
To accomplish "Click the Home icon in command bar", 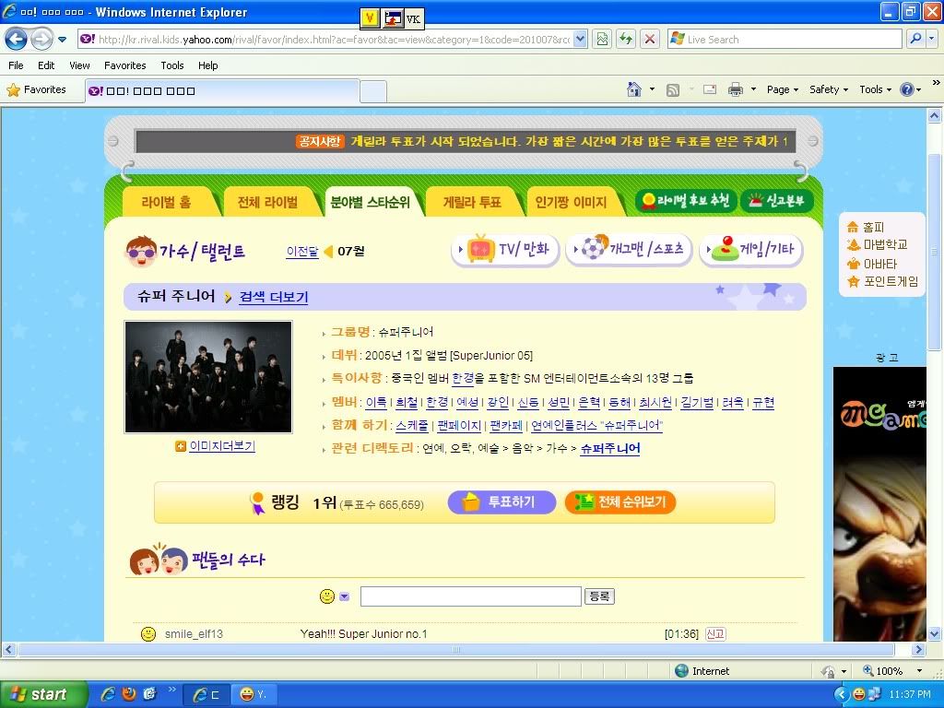I will pos(634,89).
